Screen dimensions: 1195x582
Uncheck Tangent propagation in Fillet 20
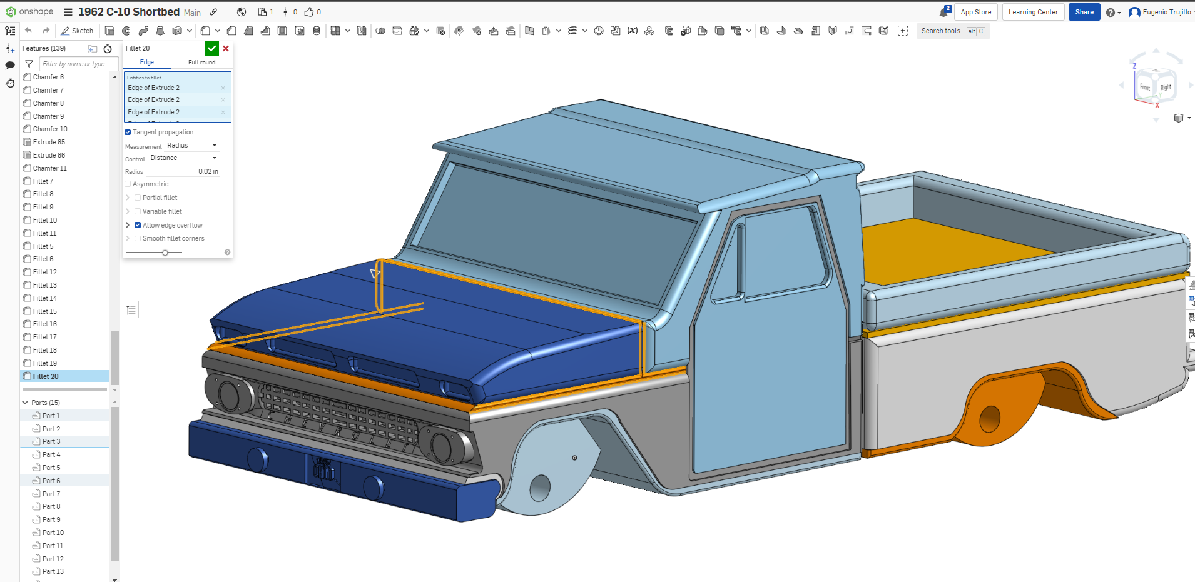(x=128, y=132)
